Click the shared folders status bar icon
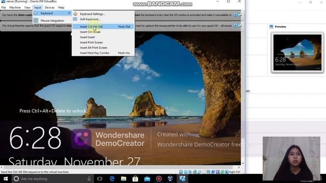 (204, 172)
